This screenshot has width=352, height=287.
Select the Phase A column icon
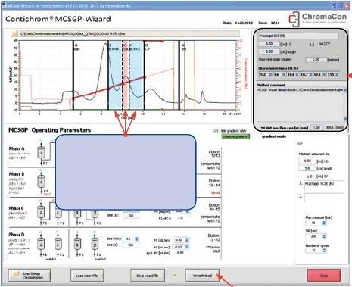point(42,152)
